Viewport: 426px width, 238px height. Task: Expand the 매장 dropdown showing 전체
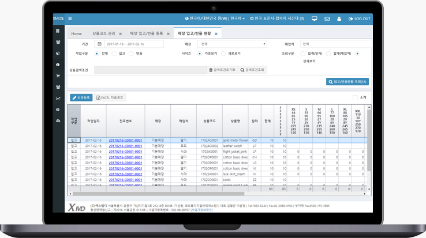[231, 44]
